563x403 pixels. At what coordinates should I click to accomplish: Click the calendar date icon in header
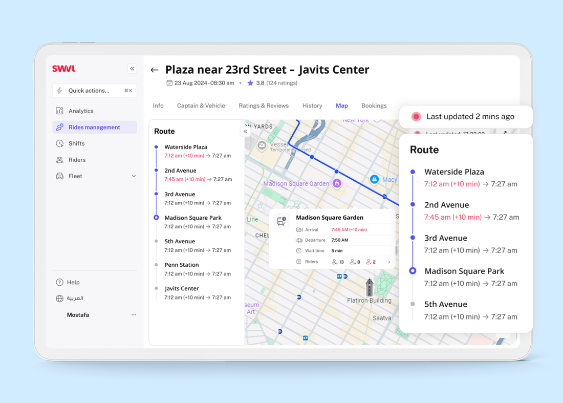pyautogui.click(x=169, y=83)
